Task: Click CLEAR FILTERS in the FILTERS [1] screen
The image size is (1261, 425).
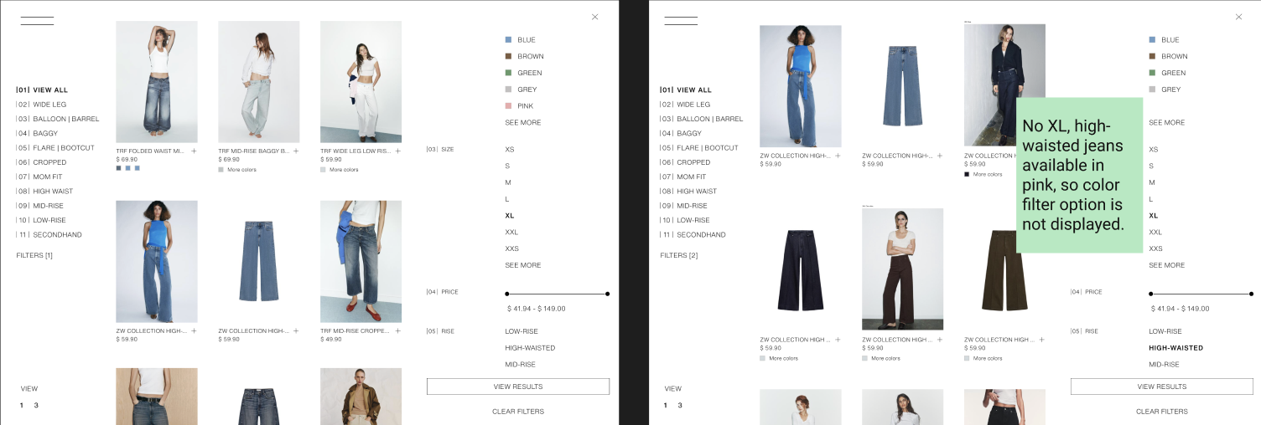Action: click(x=518, y=412)
